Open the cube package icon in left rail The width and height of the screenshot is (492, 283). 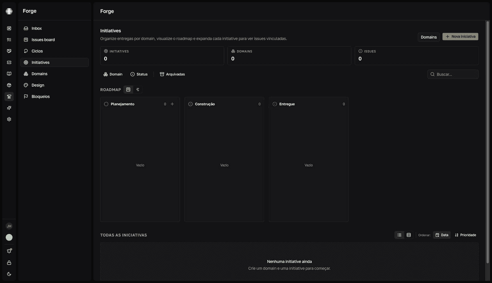pyautogui.click(x=9, y=85)
